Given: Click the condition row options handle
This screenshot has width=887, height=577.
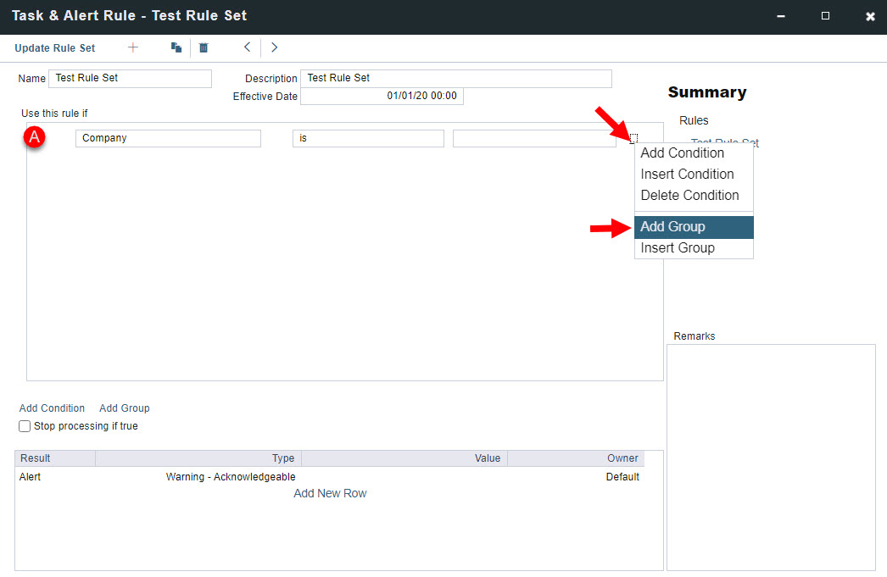Looking at the screenshot, I should point(633,138).
